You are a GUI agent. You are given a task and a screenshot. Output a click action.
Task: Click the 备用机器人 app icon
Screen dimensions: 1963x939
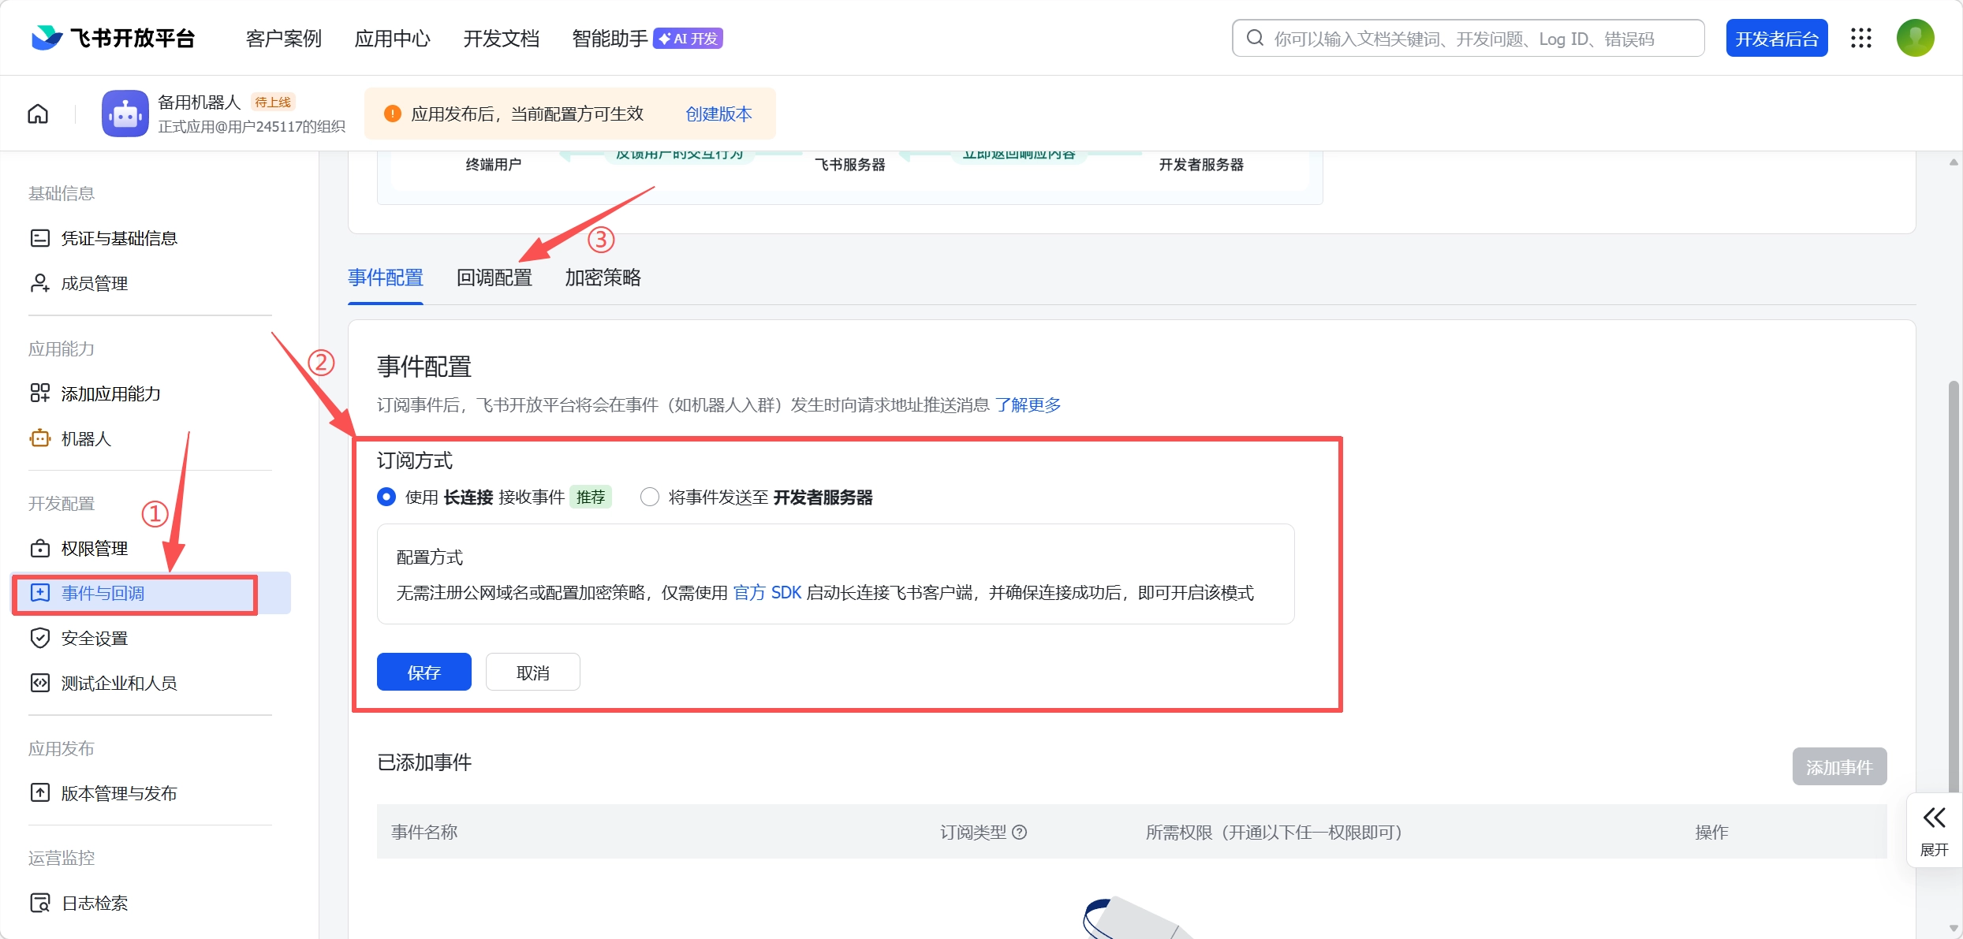pyautogui.click(x=125, y=114)
